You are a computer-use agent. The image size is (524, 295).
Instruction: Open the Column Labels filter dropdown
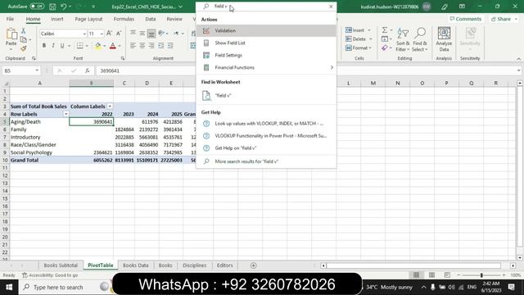[110, 107]
